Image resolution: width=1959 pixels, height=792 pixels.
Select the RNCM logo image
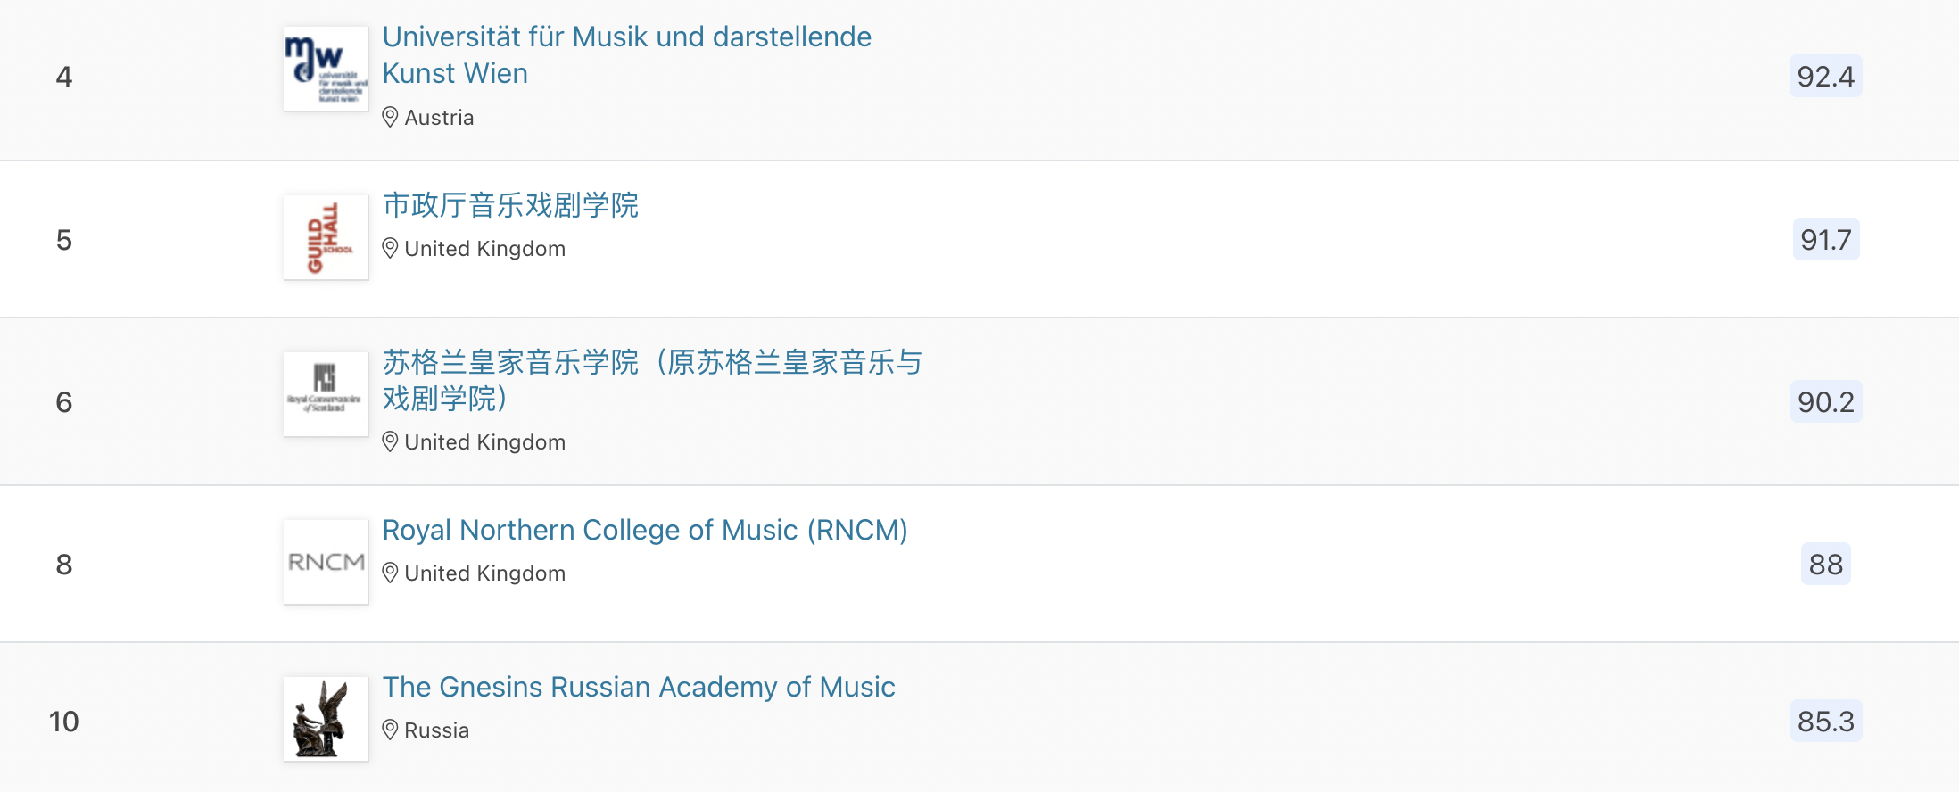(326, 562)
